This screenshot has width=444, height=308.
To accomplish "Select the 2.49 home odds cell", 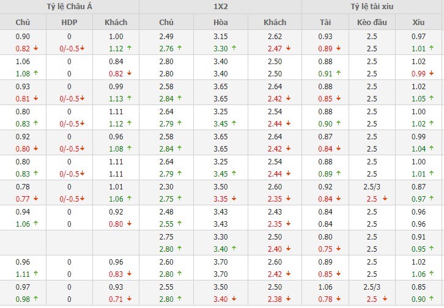I will click(x=166, y=37).
